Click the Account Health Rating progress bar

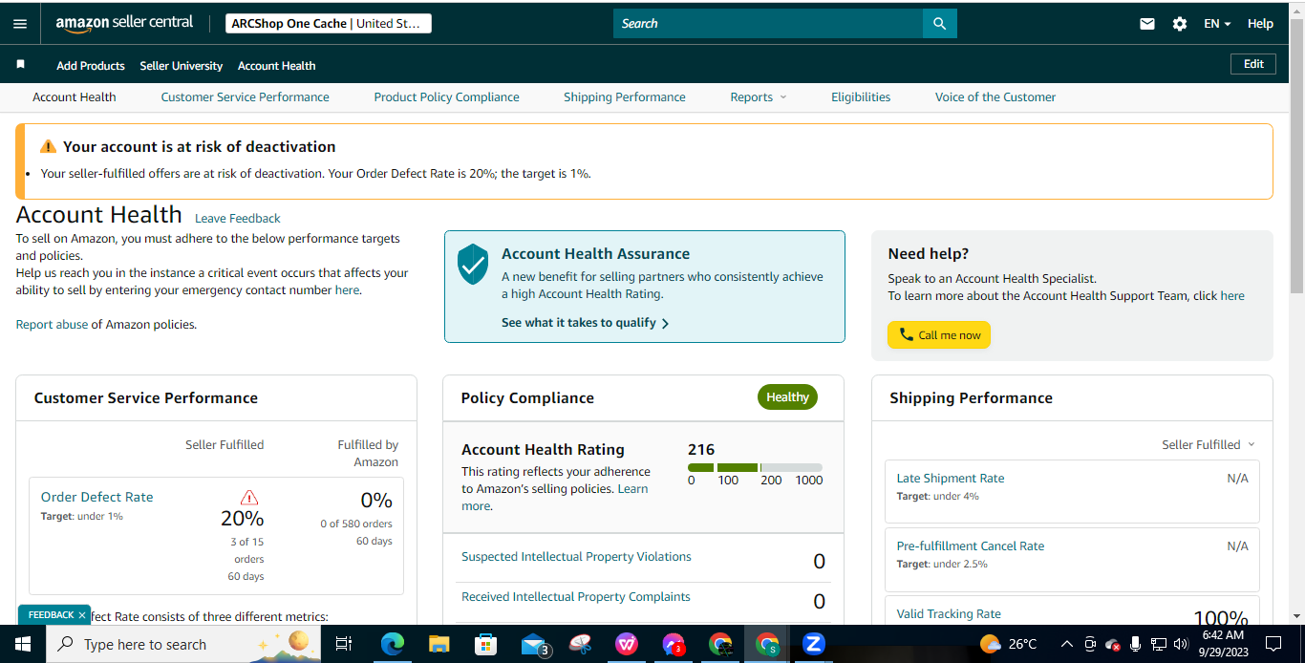click(755, 467)
